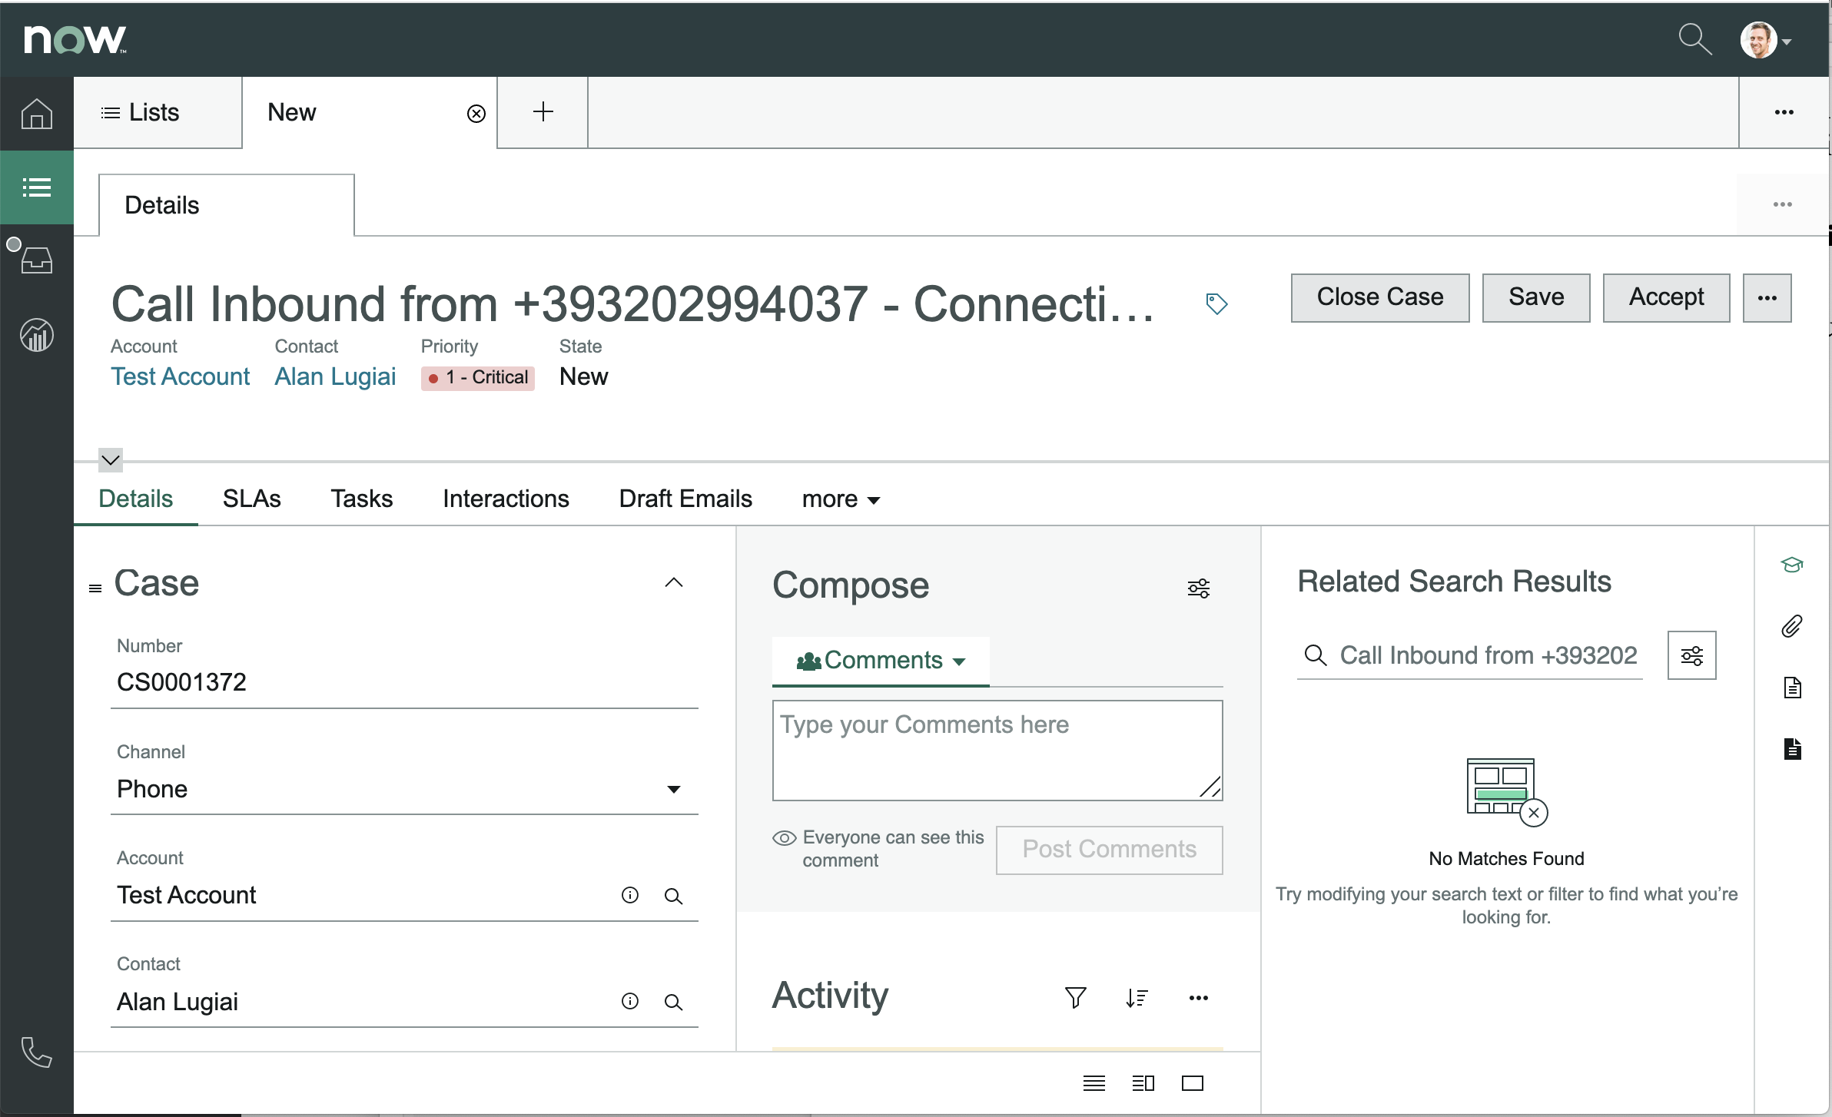This screenshot has width=1832, height=1117.
Task: Open the Channel dropdown showing Phone
Action: click(x=404, y=789)
